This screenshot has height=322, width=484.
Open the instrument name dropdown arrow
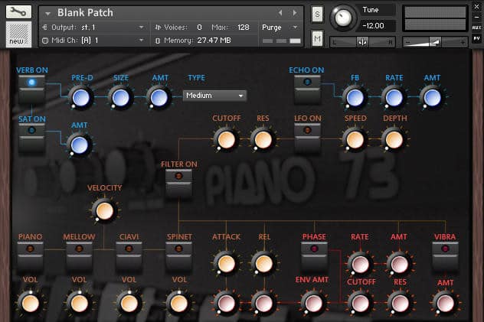47,14
